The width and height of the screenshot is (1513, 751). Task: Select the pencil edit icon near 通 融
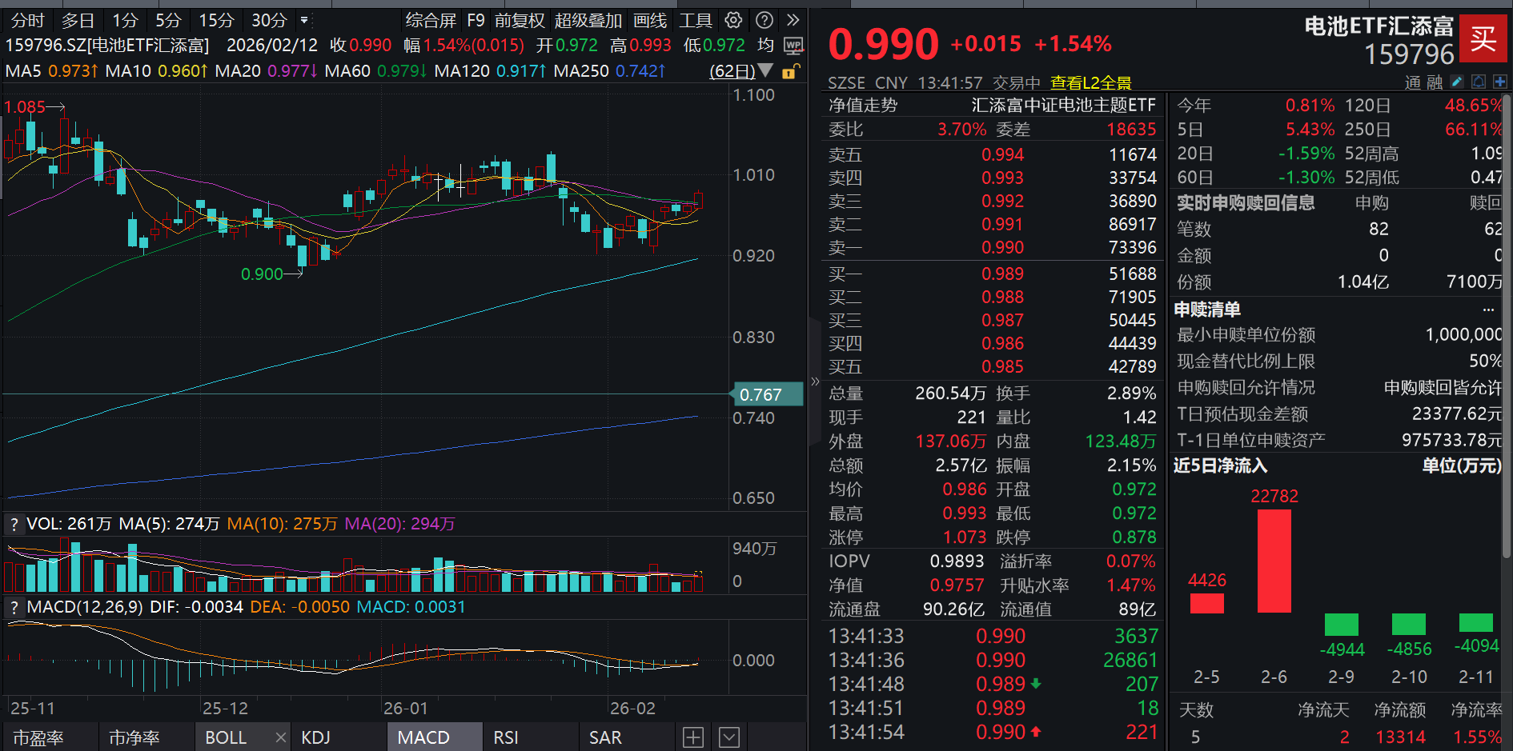coord(1455,82)
